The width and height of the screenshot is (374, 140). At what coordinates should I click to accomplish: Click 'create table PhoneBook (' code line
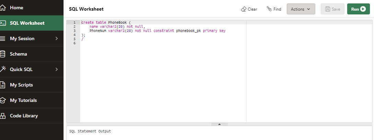pyautogui.click(x=106, y=22)
